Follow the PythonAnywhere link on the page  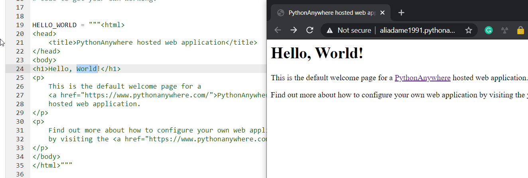tap(422, 78)
